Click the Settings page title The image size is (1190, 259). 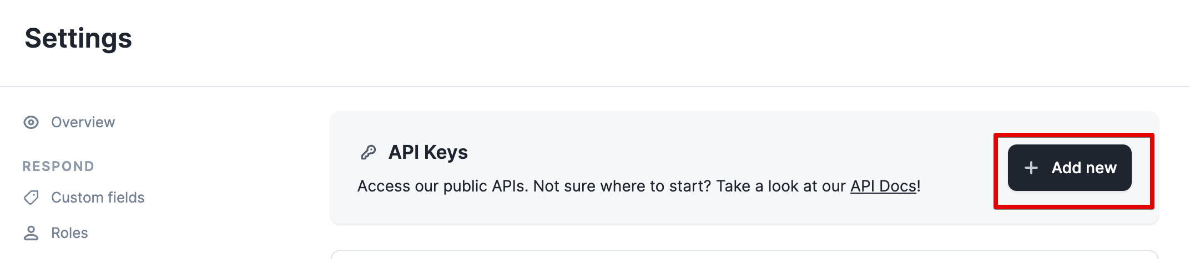pos(78,38)
